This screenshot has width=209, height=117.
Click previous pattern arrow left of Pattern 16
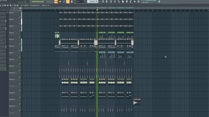tap(86, 2)
